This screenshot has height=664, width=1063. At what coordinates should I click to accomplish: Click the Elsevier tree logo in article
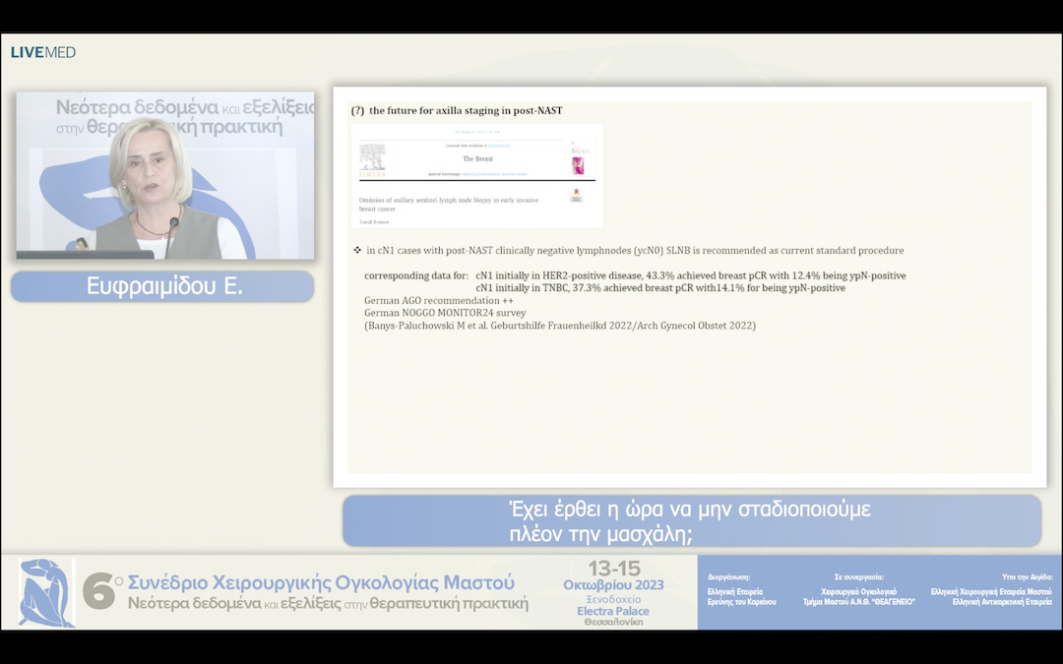(372, 158)
